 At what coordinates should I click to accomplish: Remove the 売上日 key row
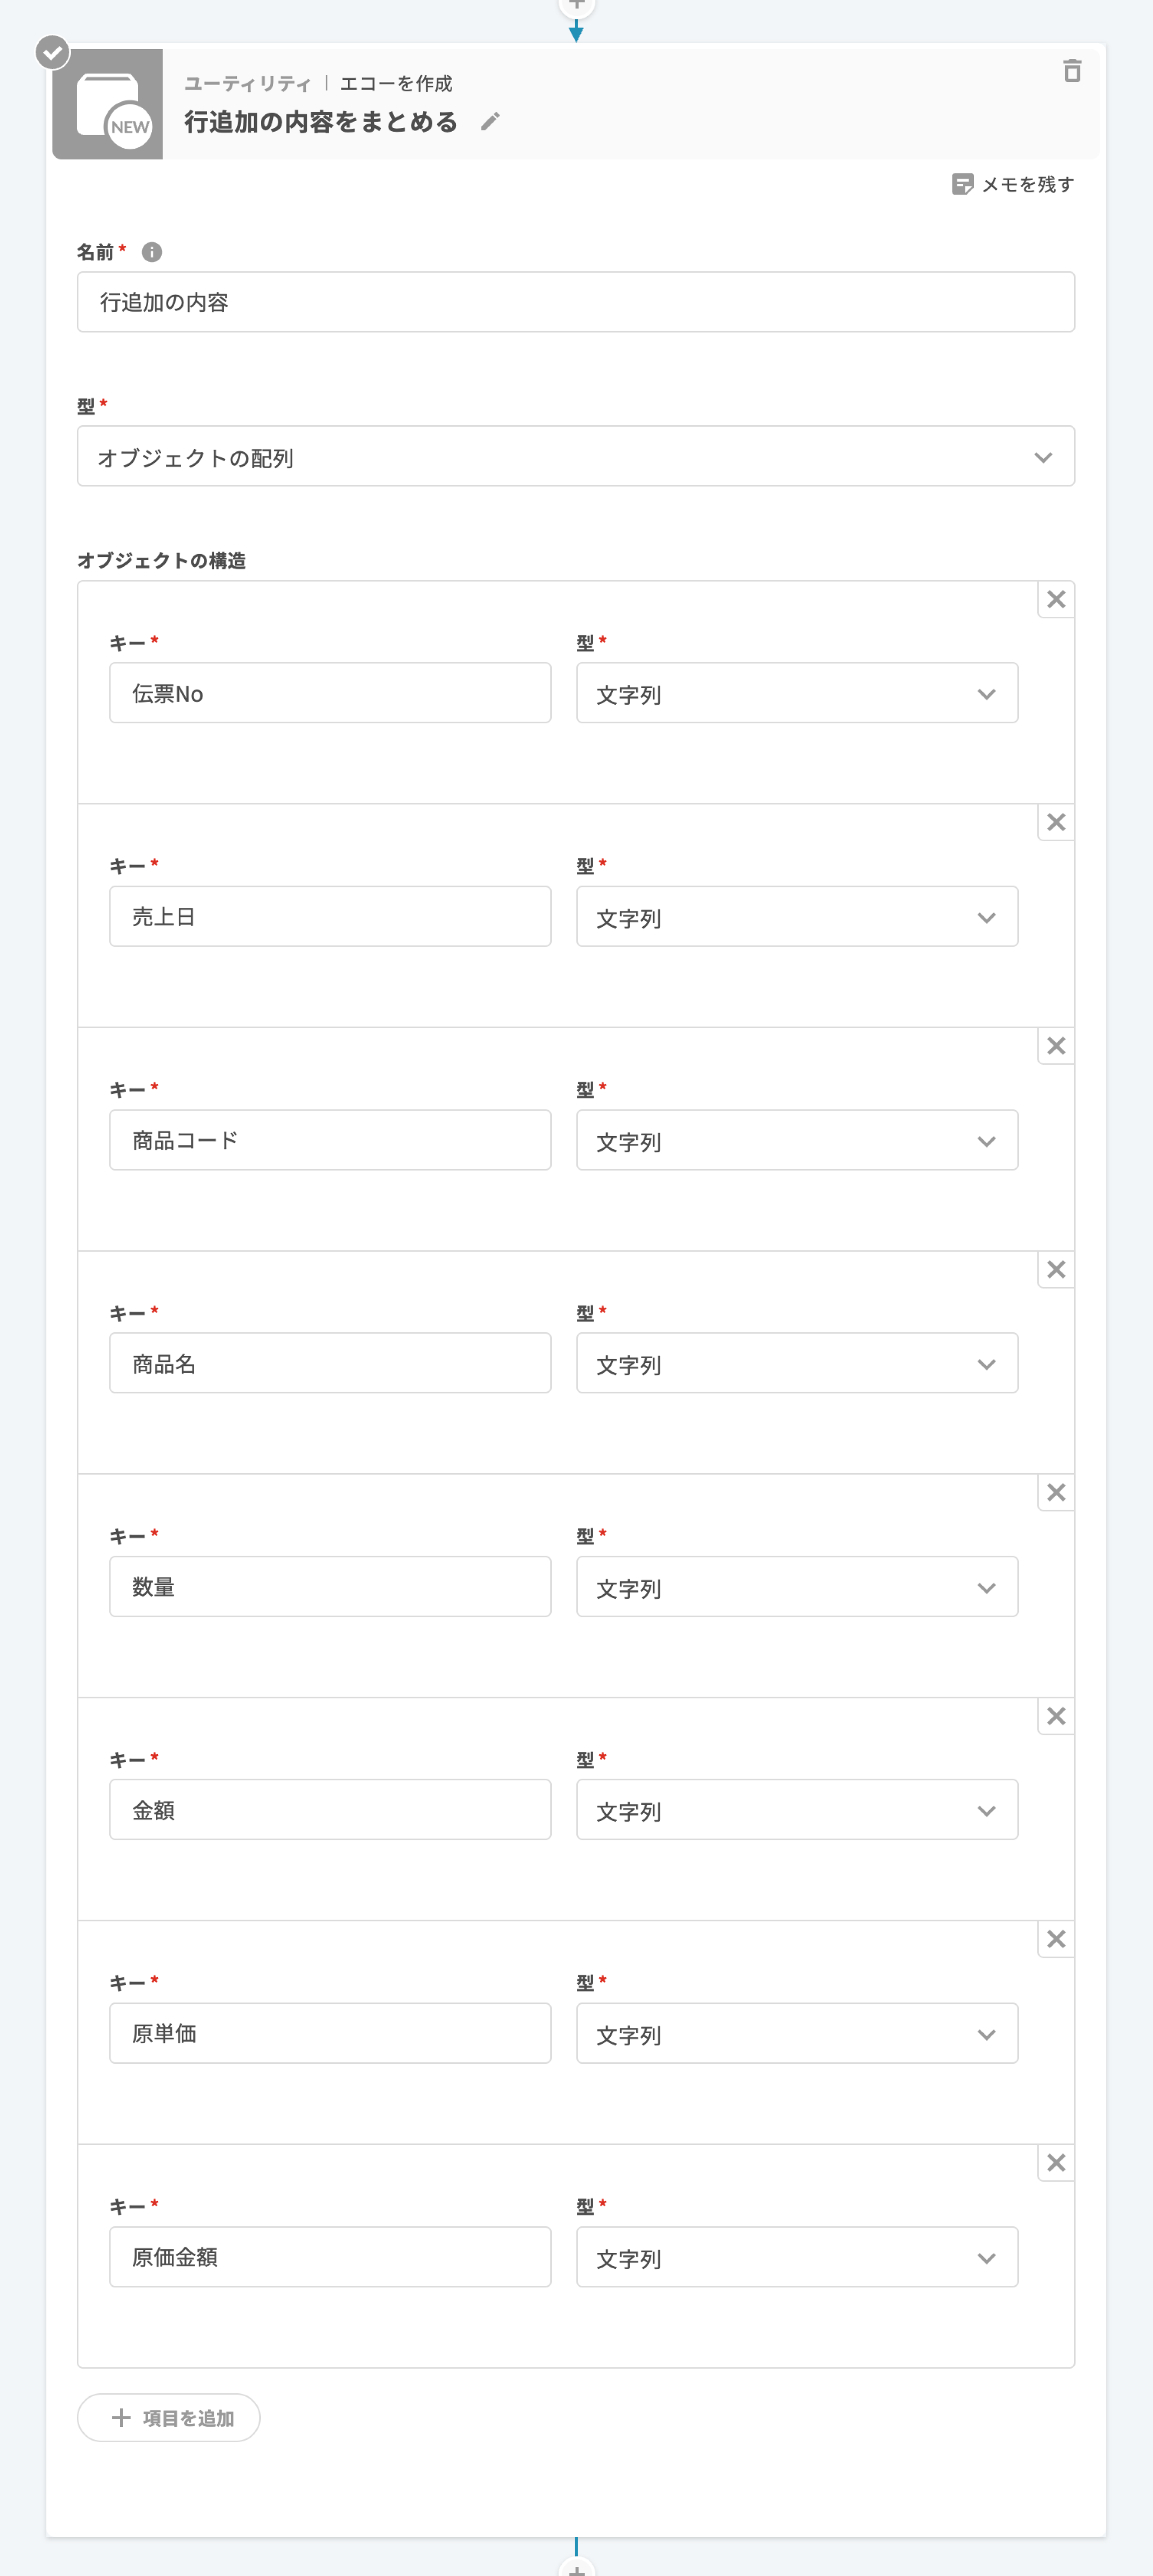point(1055,823)
